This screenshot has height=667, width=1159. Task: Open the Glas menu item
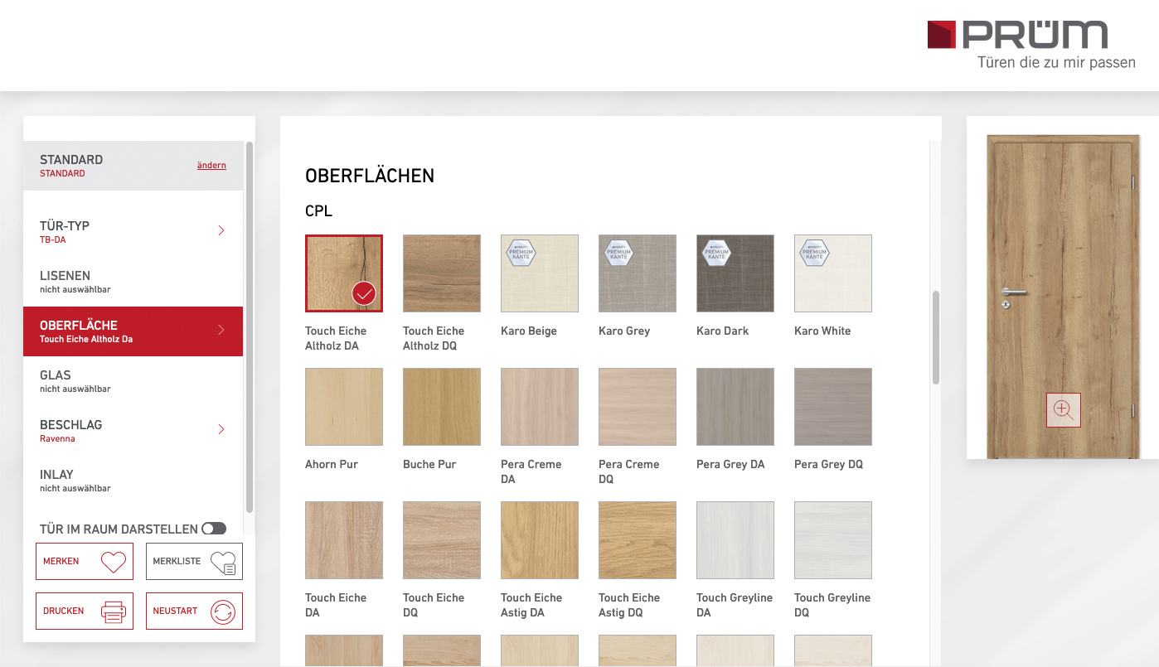[133, 381]
